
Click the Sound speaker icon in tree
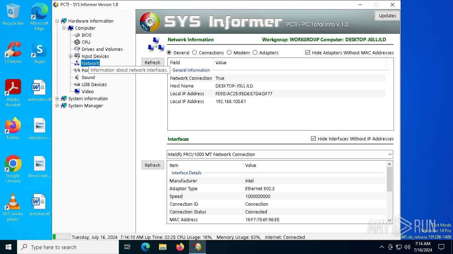point(77,77)
